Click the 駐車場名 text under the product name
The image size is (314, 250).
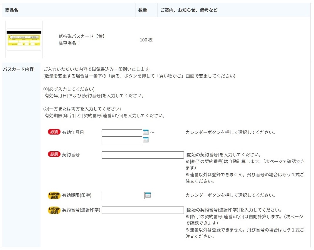69,43
